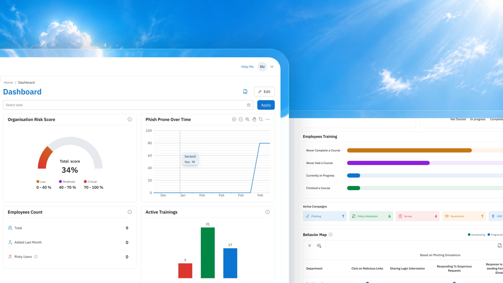Sort by the Department column header
The width and height of the screenshot is (503, 283).
(314, 269)
